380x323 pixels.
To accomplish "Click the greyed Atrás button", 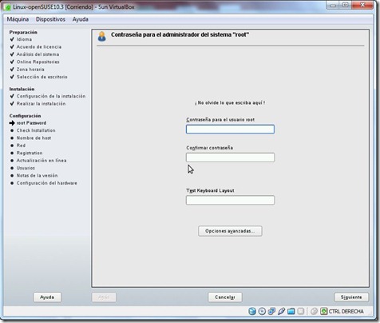I will click(104, 297).
